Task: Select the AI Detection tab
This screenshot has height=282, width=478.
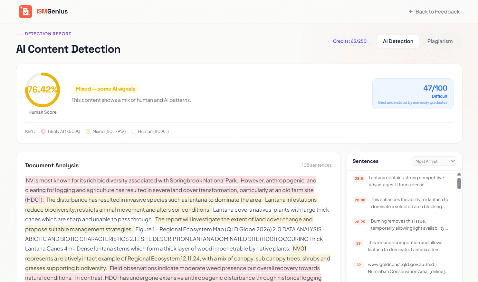Action: pyautogui.click(x=398, y=41)
